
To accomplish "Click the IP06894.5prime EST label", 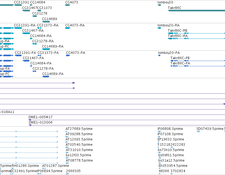I will coord(50,171).
